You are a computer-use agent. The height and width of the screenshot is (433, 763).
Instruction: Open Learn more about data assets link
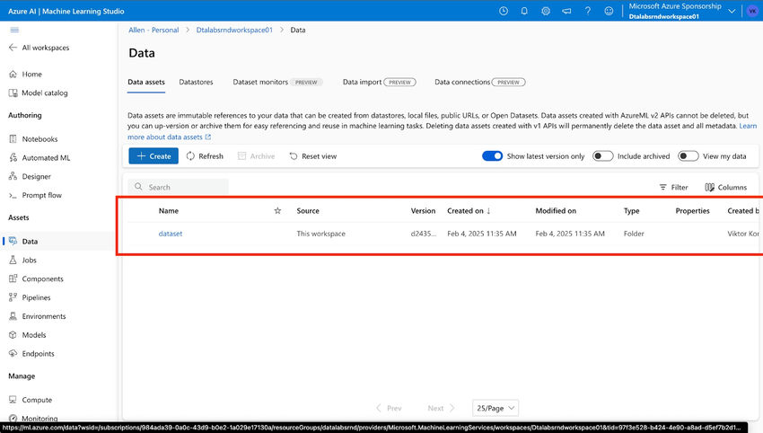pyautogui.click(x=170, y=137)
